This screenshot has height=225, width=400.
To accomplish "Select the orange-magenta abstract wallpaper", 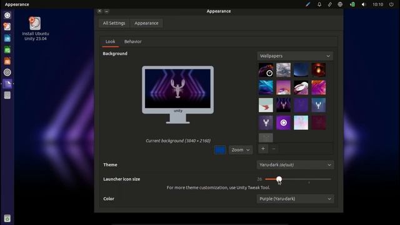I will [x=318, y=87].
